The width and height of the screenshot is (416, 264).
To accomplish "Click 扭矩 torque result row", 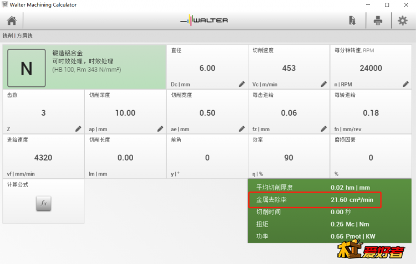I will pyautogui.click(x=329, y=224).
